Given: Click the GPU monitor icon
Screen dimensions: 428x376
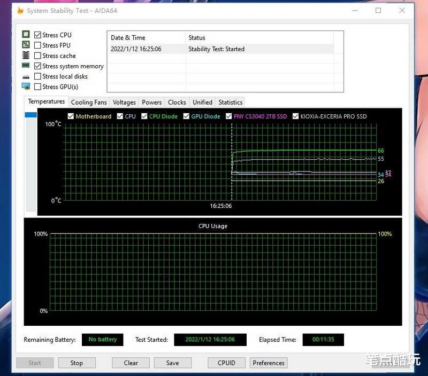Looking at the screenshot, I should tap(26, 87).
